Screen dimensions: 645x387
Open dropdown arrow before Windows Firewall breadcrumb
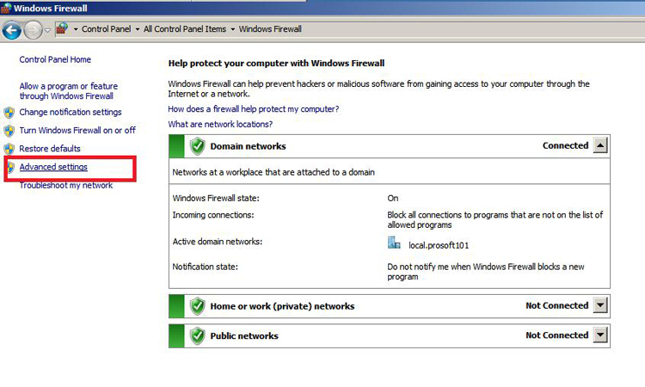(233, 29)
